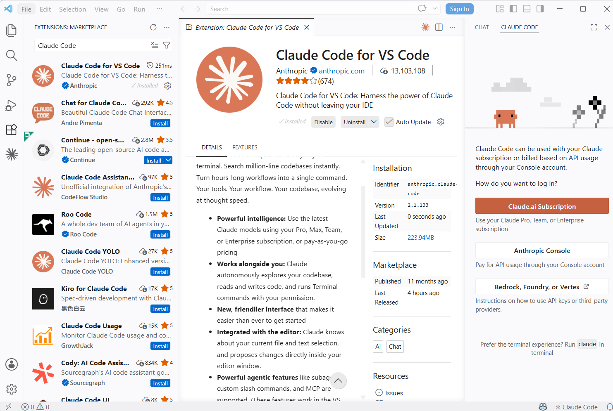Open the Continue Install dropdown arrow

(168, 160)
